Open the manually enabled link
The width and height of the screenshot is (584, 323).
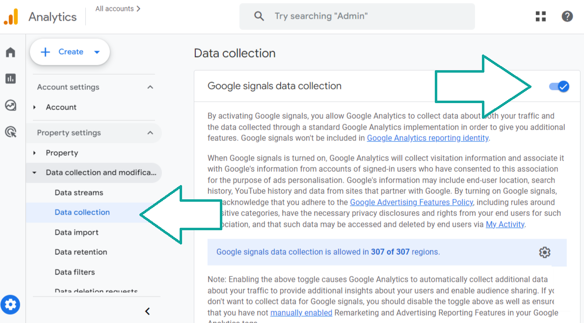(x=301, y=313)
